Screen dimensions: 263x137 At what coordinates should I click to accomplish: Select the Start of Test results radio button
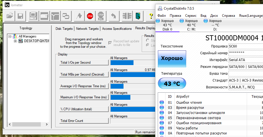tap(147, 40)
